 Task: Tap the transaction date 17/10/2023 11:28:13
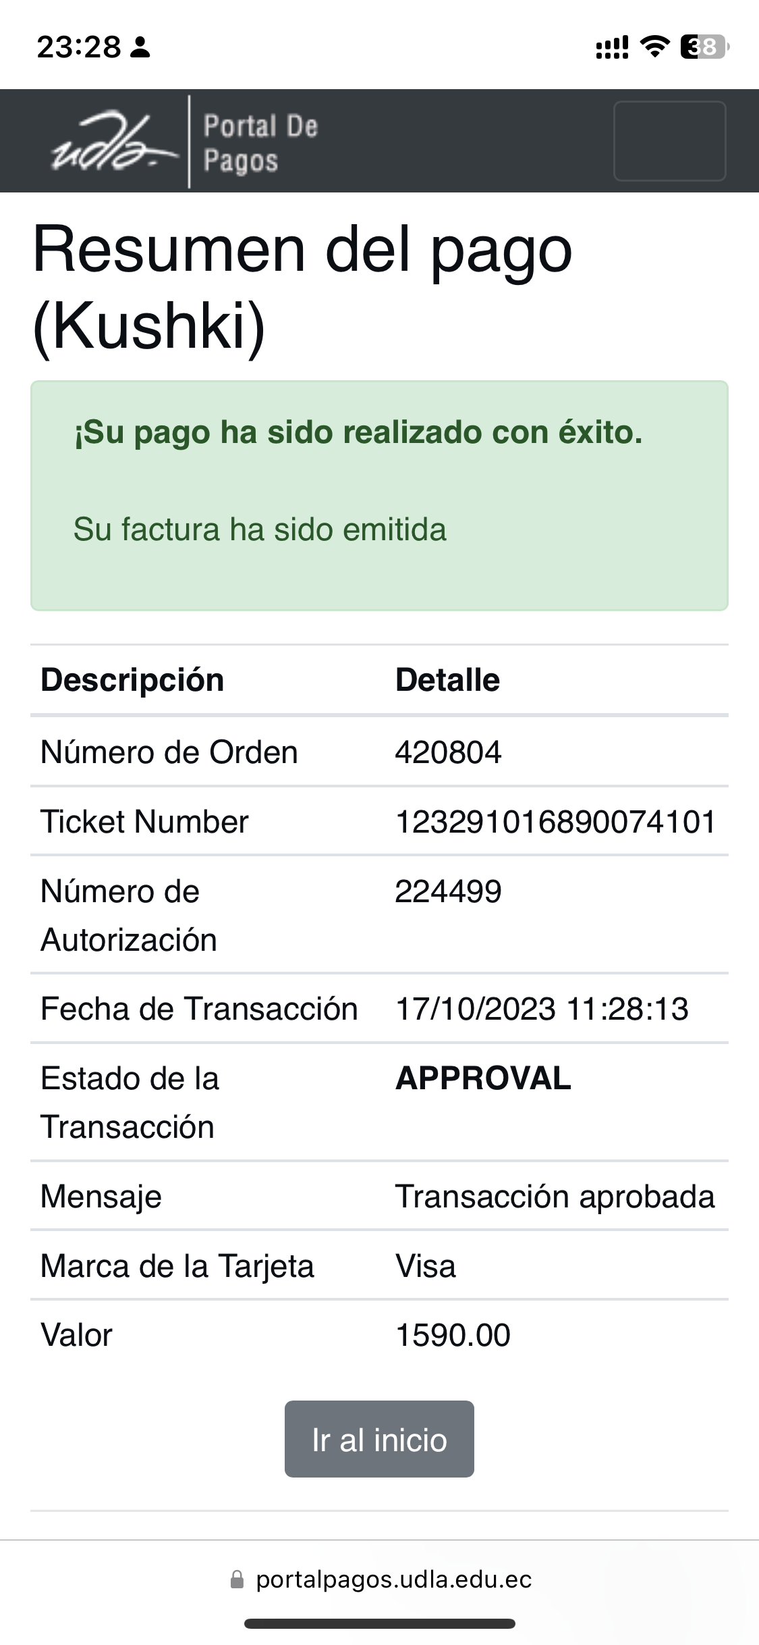542,1009
